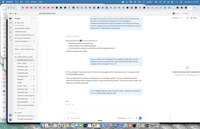Expand the chevron next to the copy icon
This screenshot has width=200, height=129.
pyautogui.click(x=184, y=18)
